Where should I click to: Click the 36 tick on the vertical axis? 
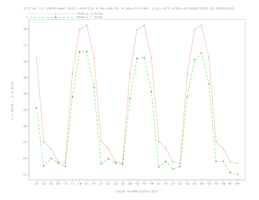[26, 94]
